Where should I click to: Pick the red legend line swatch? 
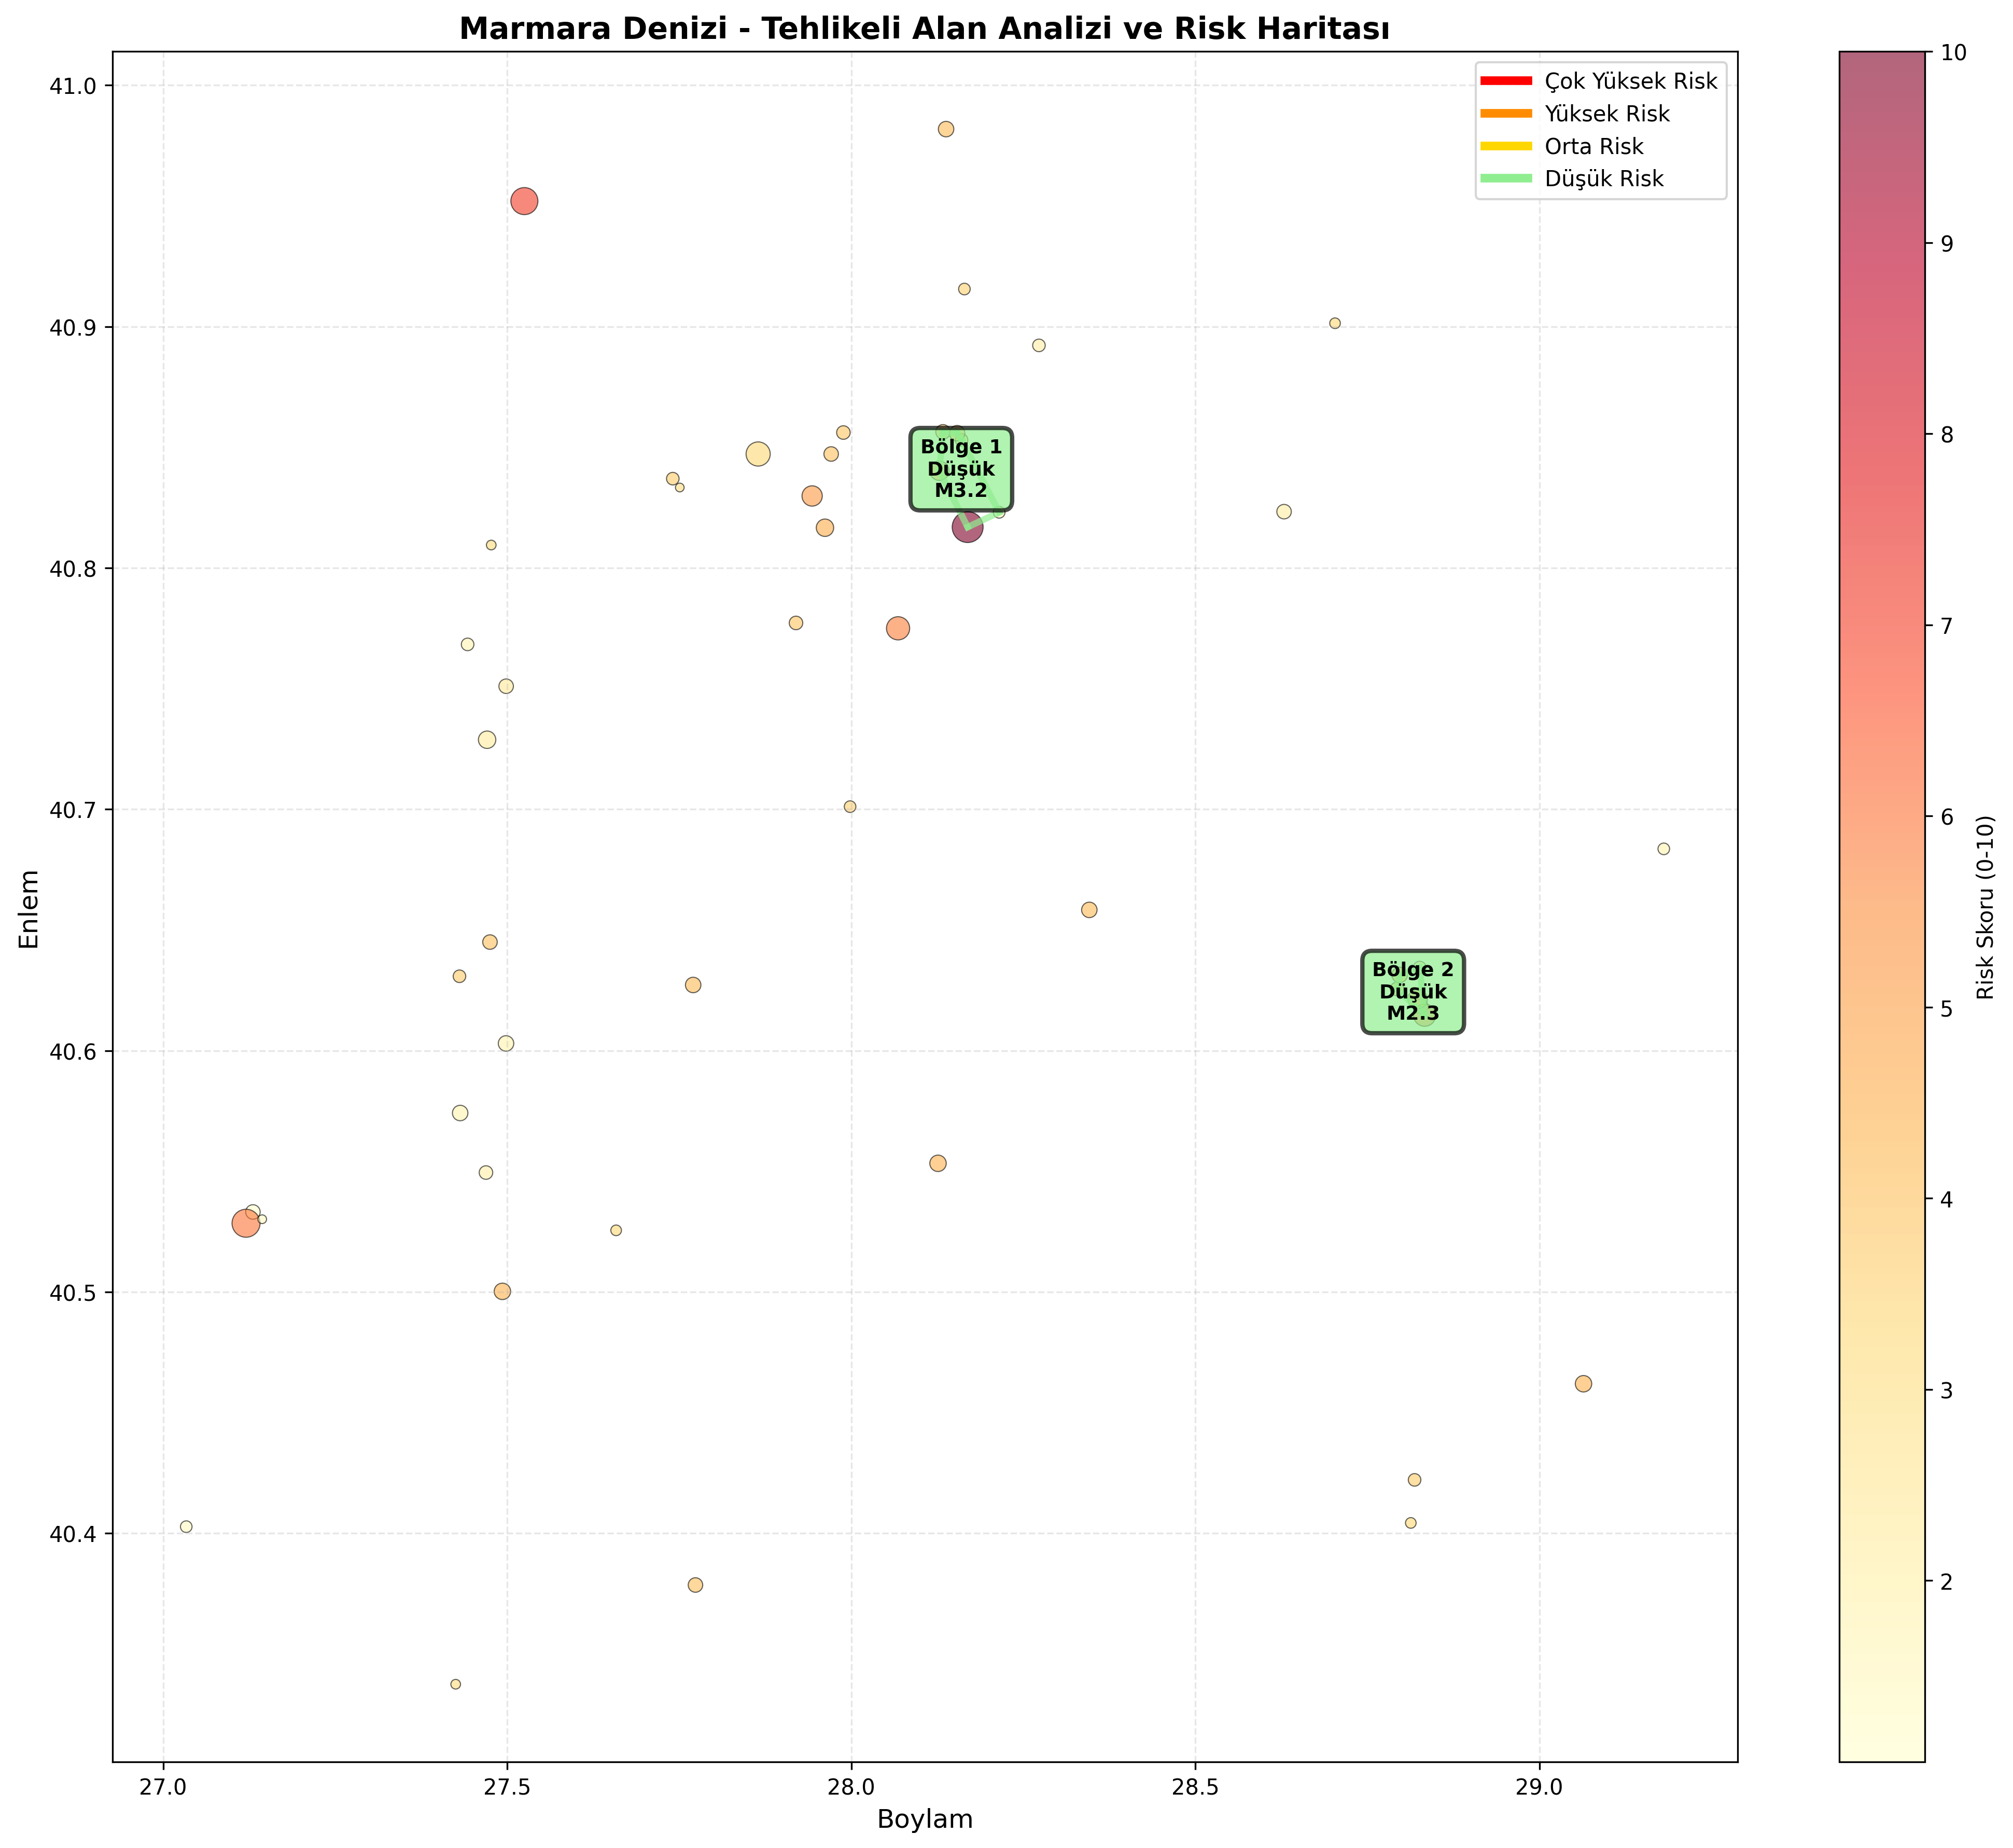point(1505,80)
